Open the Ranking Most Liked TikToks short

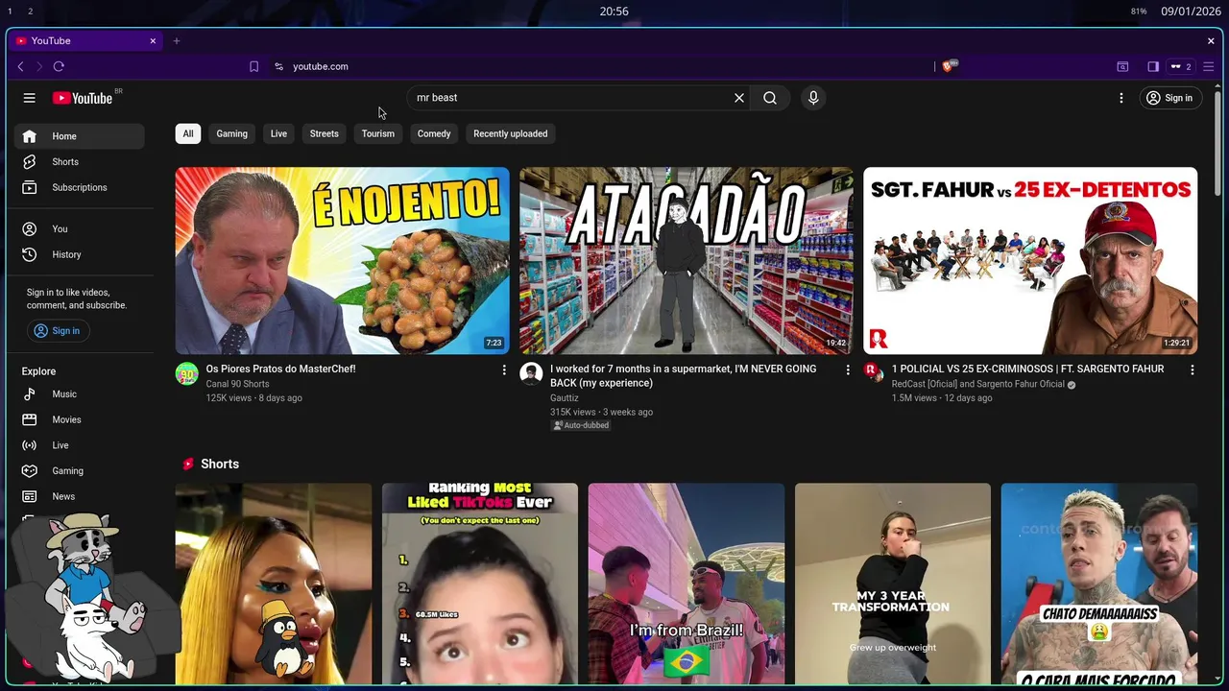(480, 585)
